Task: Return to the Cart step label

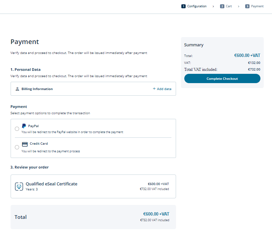Action: tap(229, 6)
